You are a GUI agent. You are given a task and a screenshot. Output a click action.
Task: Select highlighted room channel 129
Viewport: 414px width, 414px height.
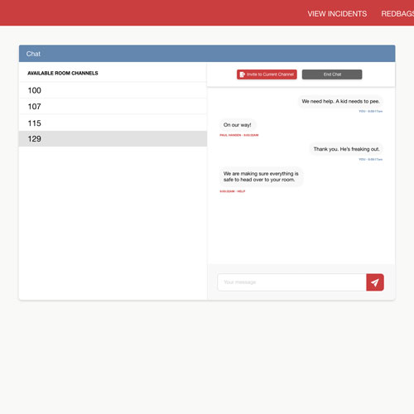pyautogui.click(x=113, y=138)
